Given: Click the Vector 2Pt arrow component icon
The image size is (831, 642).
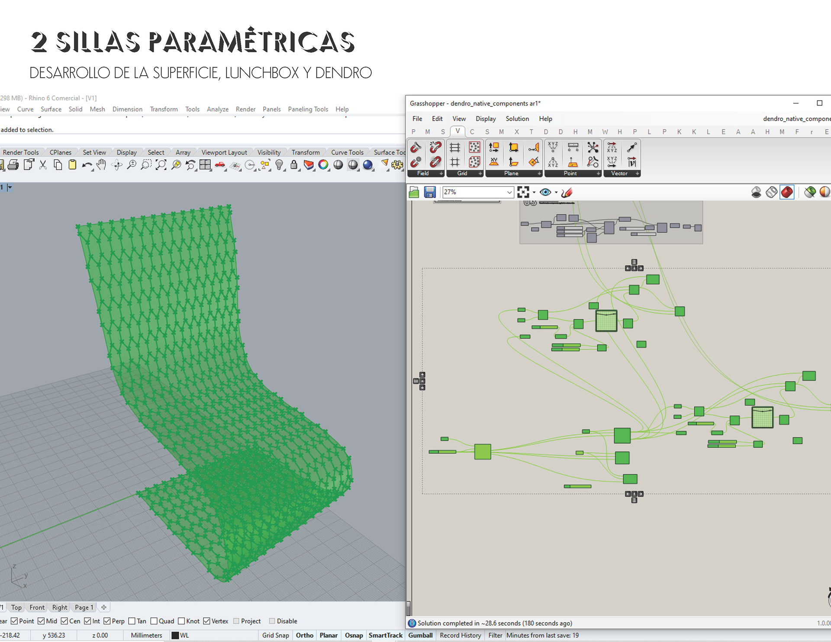Looking at the screenshot, I should tap(632, 148).
